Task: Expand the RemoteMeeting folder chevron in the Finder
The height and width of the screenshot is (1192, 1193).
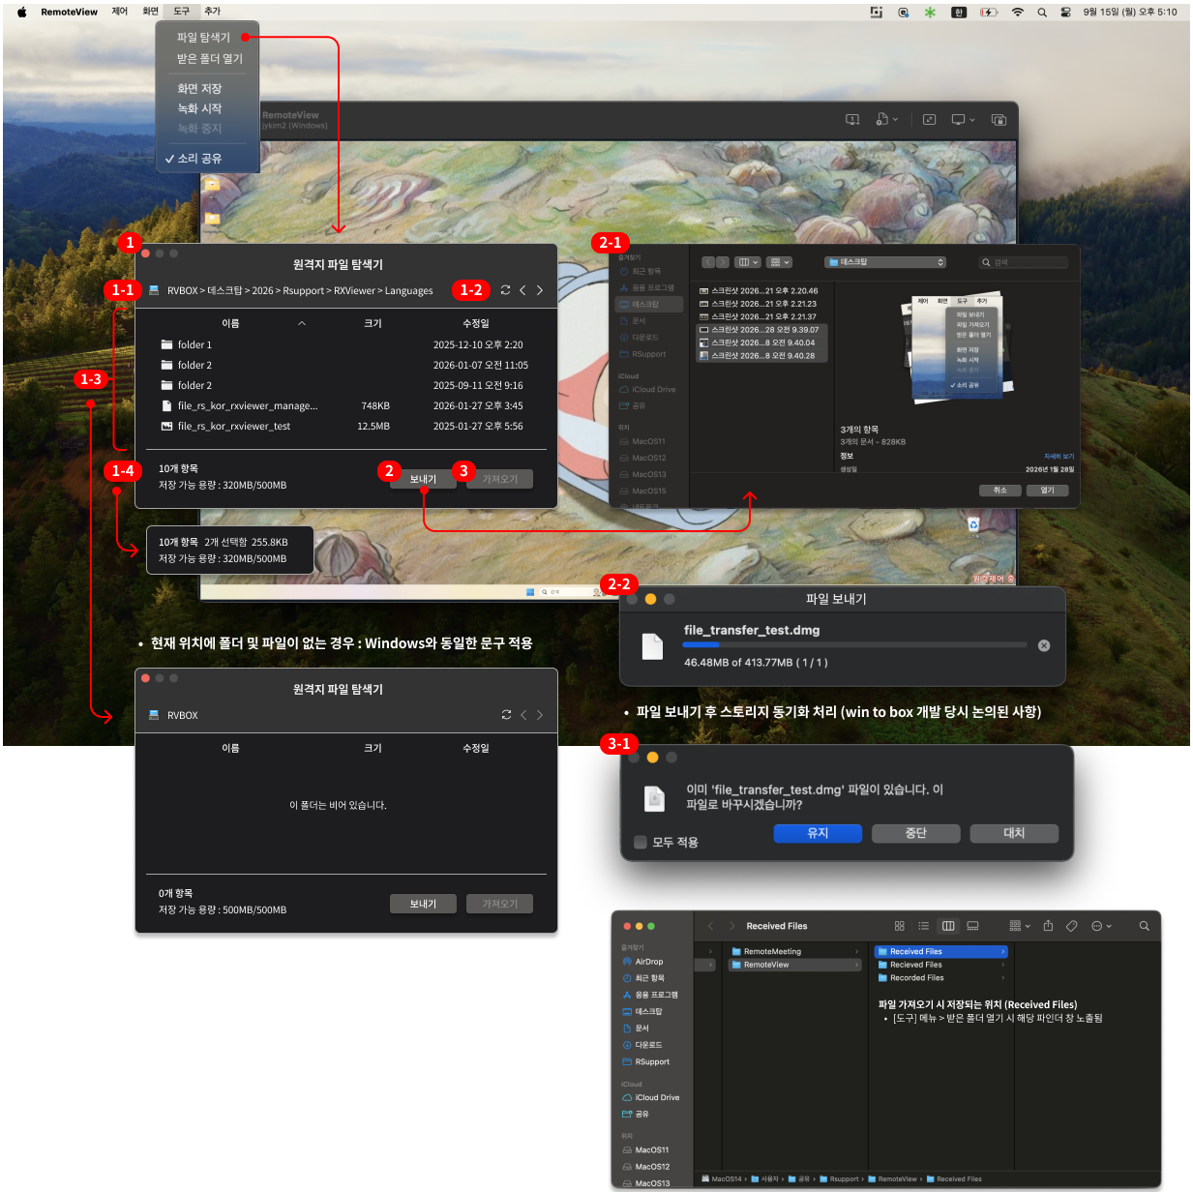Action: coord(856,952)
